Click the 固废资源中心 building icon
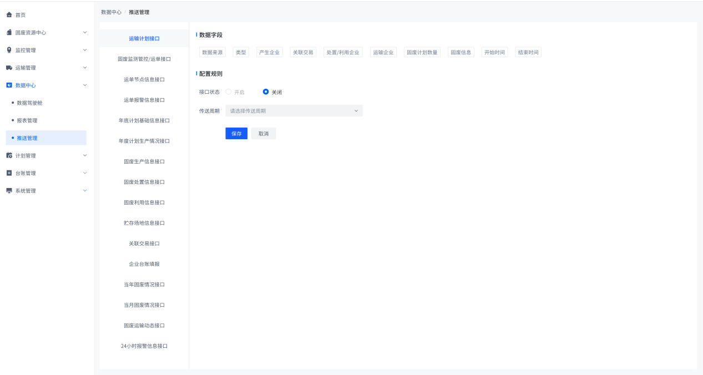 point(9,33)
